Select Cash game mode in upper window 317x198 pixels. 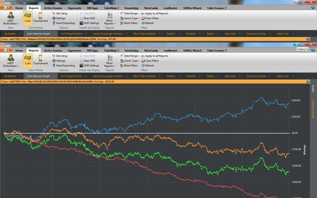click(x=28, y=18)
